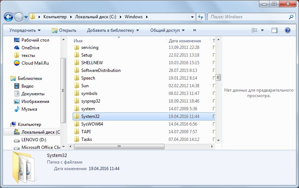Image resolution: width=299 pixels, height=188 pixels.
Task: Click date 14.07.2009 5:36 of system
Action: click(x=183, y=109)
